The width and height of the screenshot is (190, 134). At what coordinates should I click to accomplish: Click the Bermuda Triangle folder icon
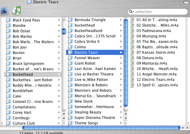click(70, 20)
